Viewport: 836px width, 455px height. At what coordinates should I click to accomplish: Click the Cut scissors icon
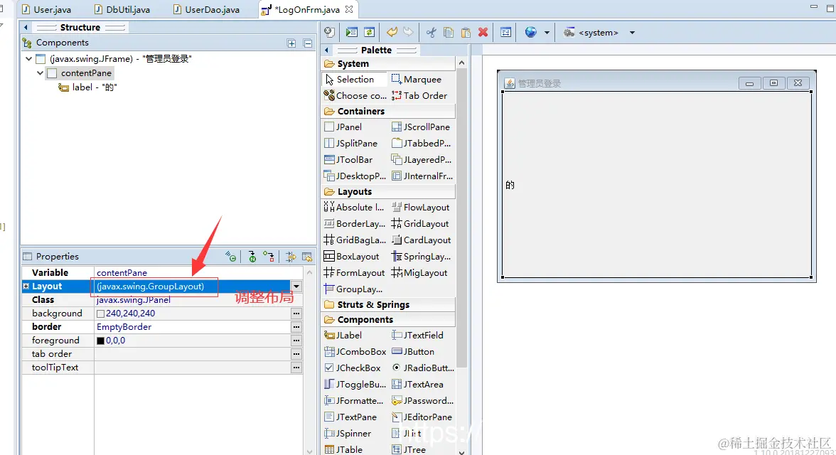[x=431, y=33]
